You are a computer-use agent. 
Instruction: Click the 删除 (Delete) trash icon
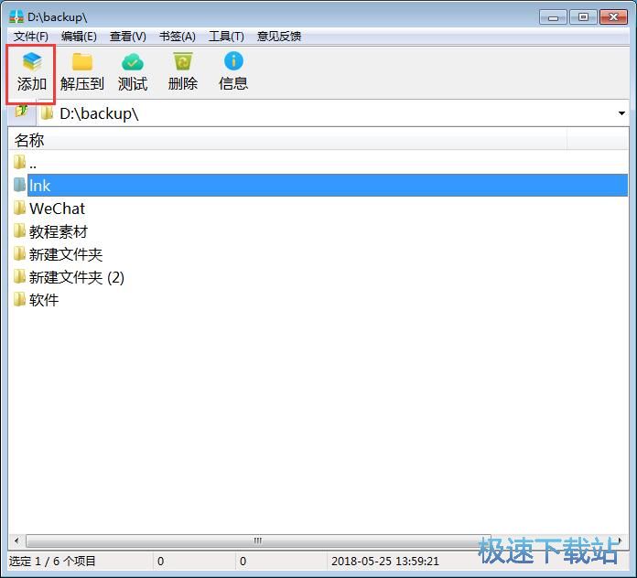click(183, 61)
